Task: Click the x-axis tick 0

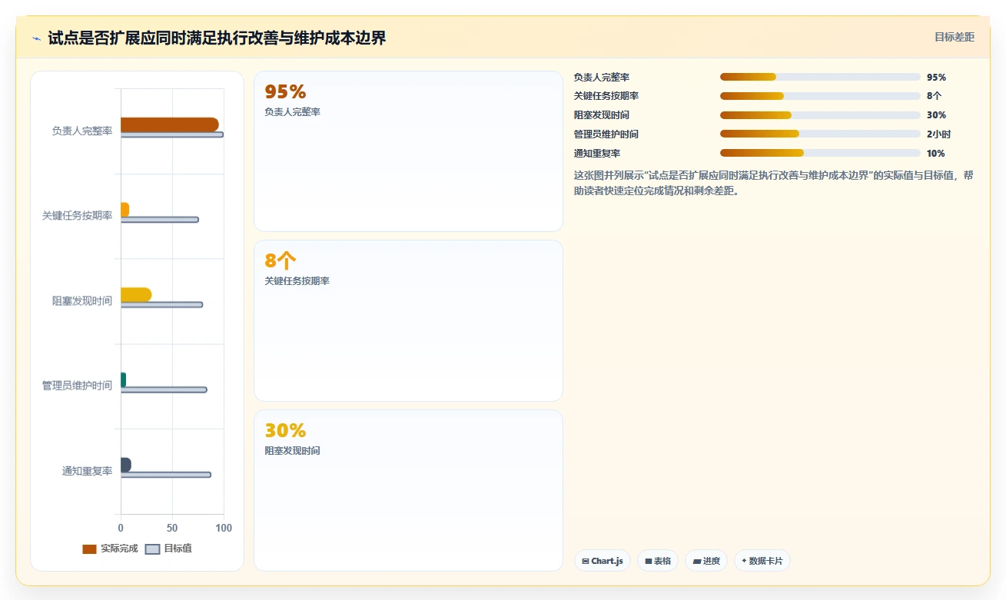Action: click(121, 528)
